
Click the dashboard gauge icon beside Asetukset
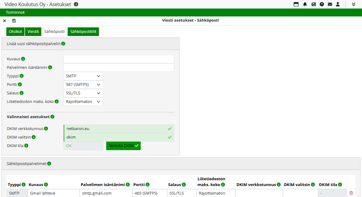coord(76,4)
